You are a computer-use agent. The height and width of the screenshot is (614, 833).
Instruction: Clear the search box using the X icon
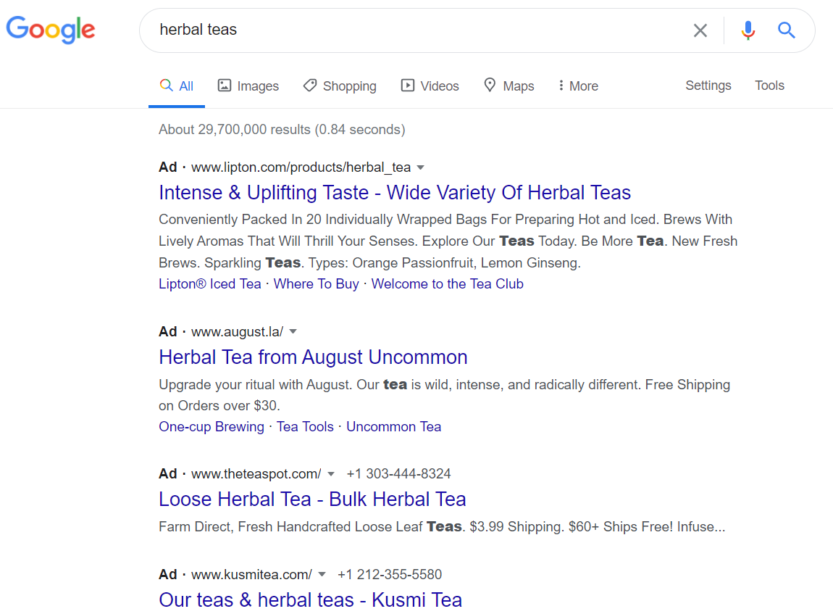click(700, 30)
